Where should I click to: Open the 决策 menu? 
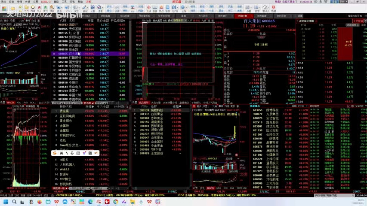89,2
